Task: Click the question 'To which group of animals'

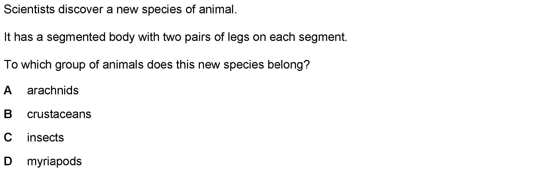Action: (x=157, y=65)
